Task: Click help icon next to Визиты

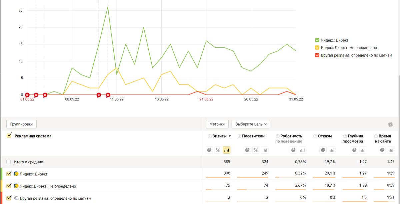Action: [210, 136]
